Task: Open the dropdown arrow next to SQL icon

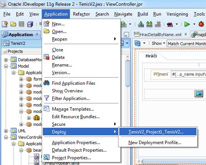Action: pos(130,24)
